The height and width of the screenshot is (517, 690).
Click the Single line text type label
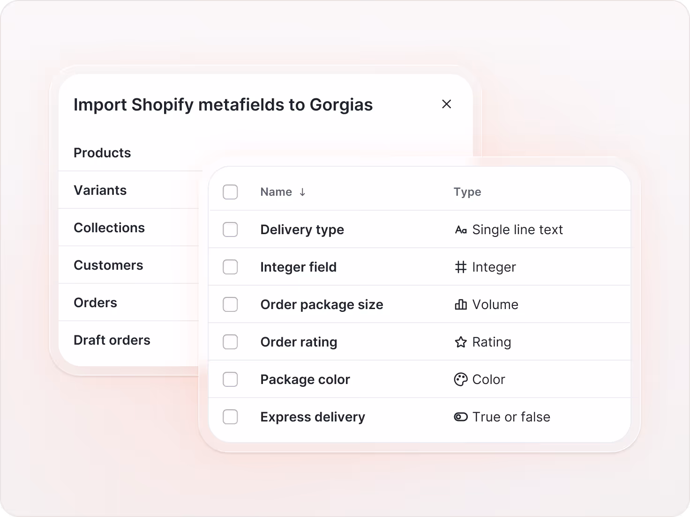(517, 229)
